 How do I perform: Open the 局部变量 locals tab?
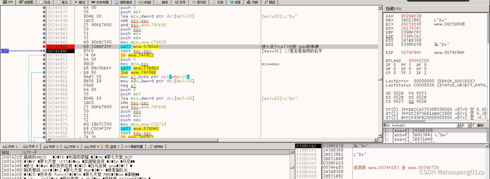134,146
